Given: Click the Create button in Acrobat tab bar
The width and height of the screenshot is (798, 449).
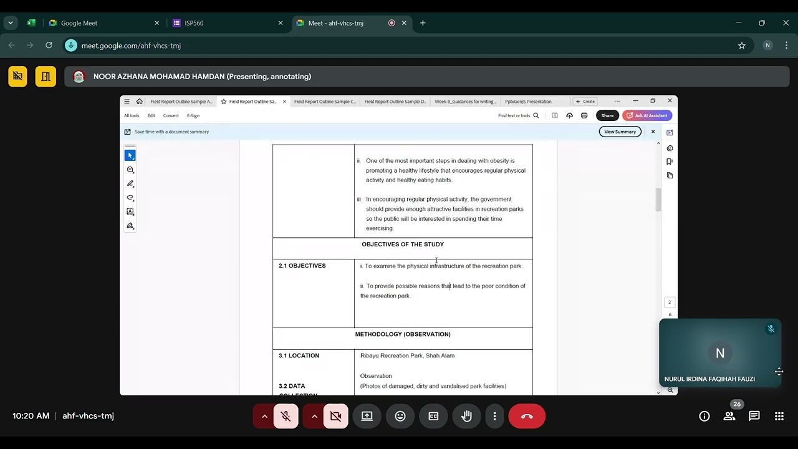Looking at the screenshot, I should 585,101.
